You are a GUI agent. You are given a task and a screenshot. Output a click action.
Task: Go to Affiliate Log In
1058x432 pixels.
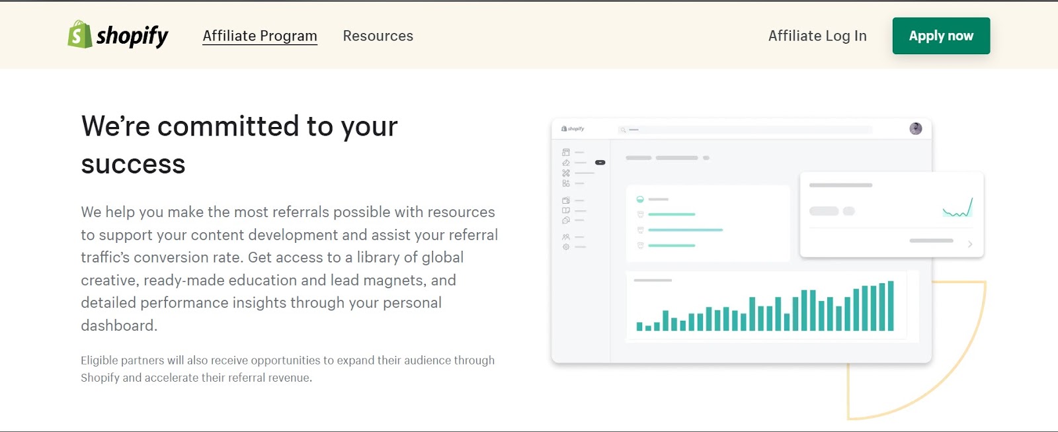click(817, 36)
